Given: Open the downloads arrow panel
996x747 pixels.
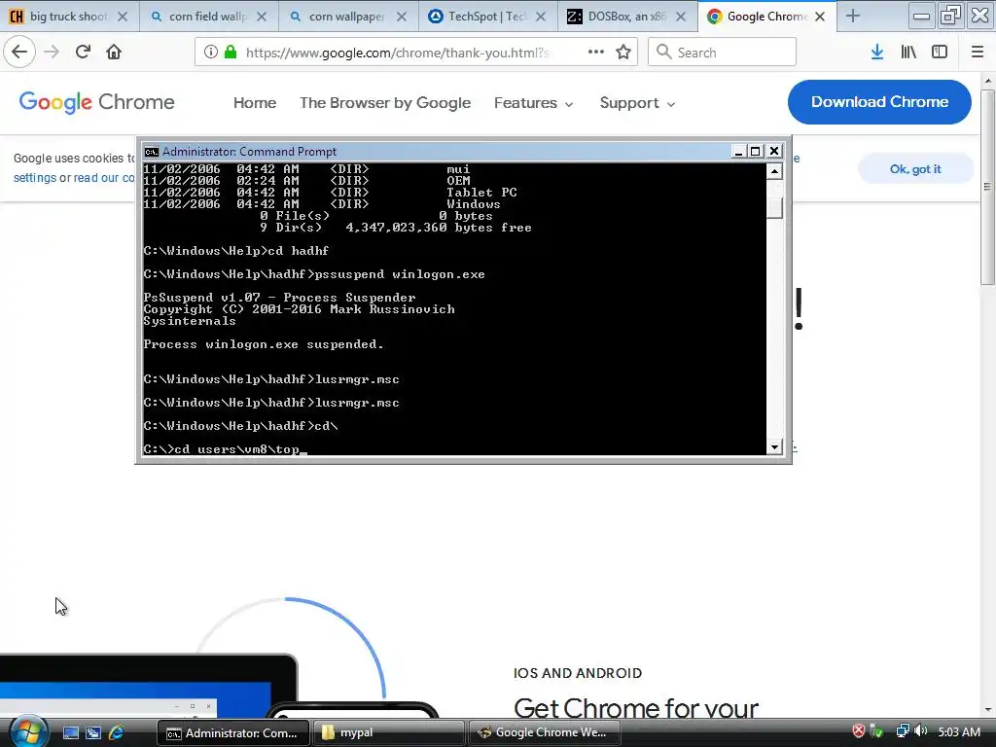Looking at the screenshot, I should tap(877, 53).
